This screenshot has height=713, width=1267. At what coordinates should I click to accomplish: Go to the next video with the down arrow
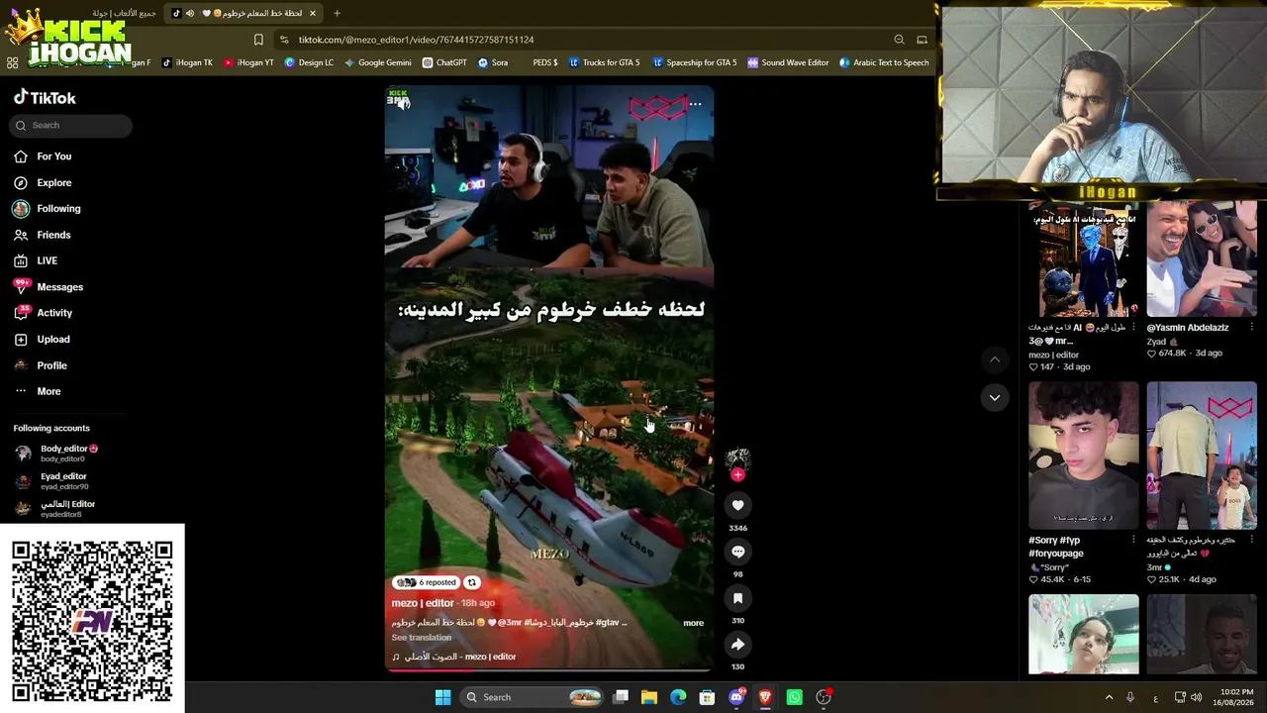(x=995, y=397)
